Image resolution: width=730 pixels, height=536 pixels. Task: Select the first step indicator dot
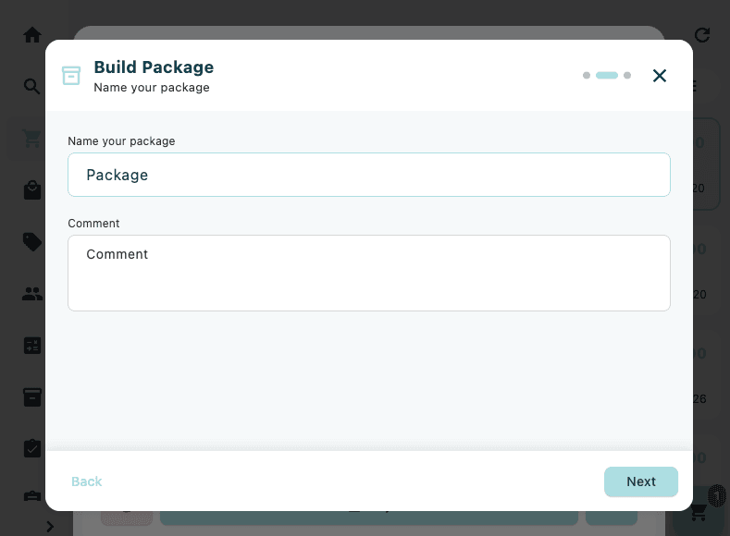click(587, 75)
